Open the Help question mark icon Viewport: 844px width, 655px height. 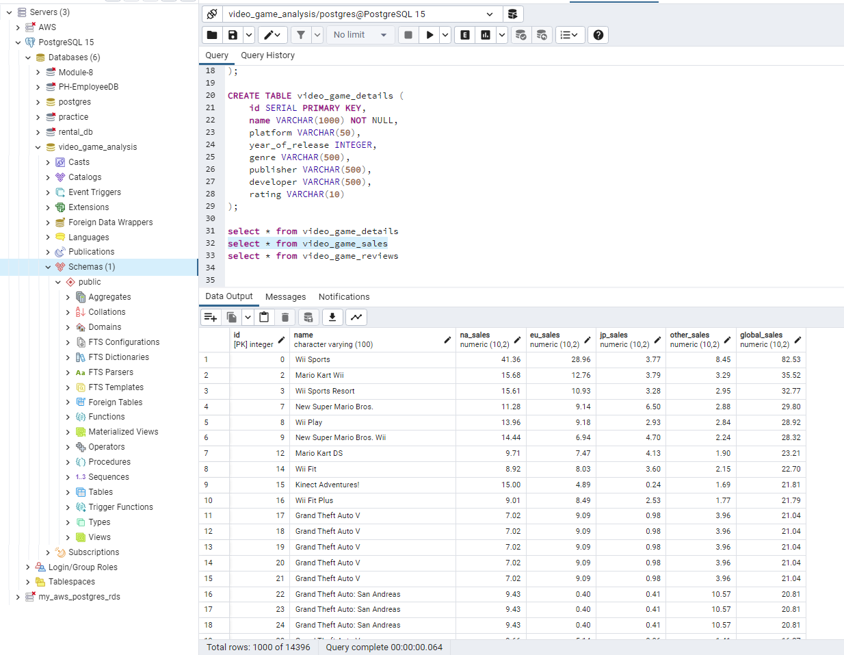pos(597,34)
